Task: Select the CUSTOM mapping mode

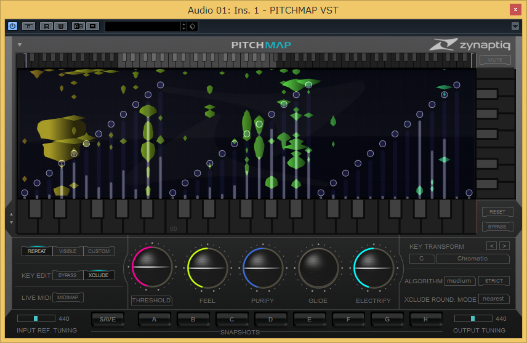Action: pyautogui.click(x=99, y=251)
